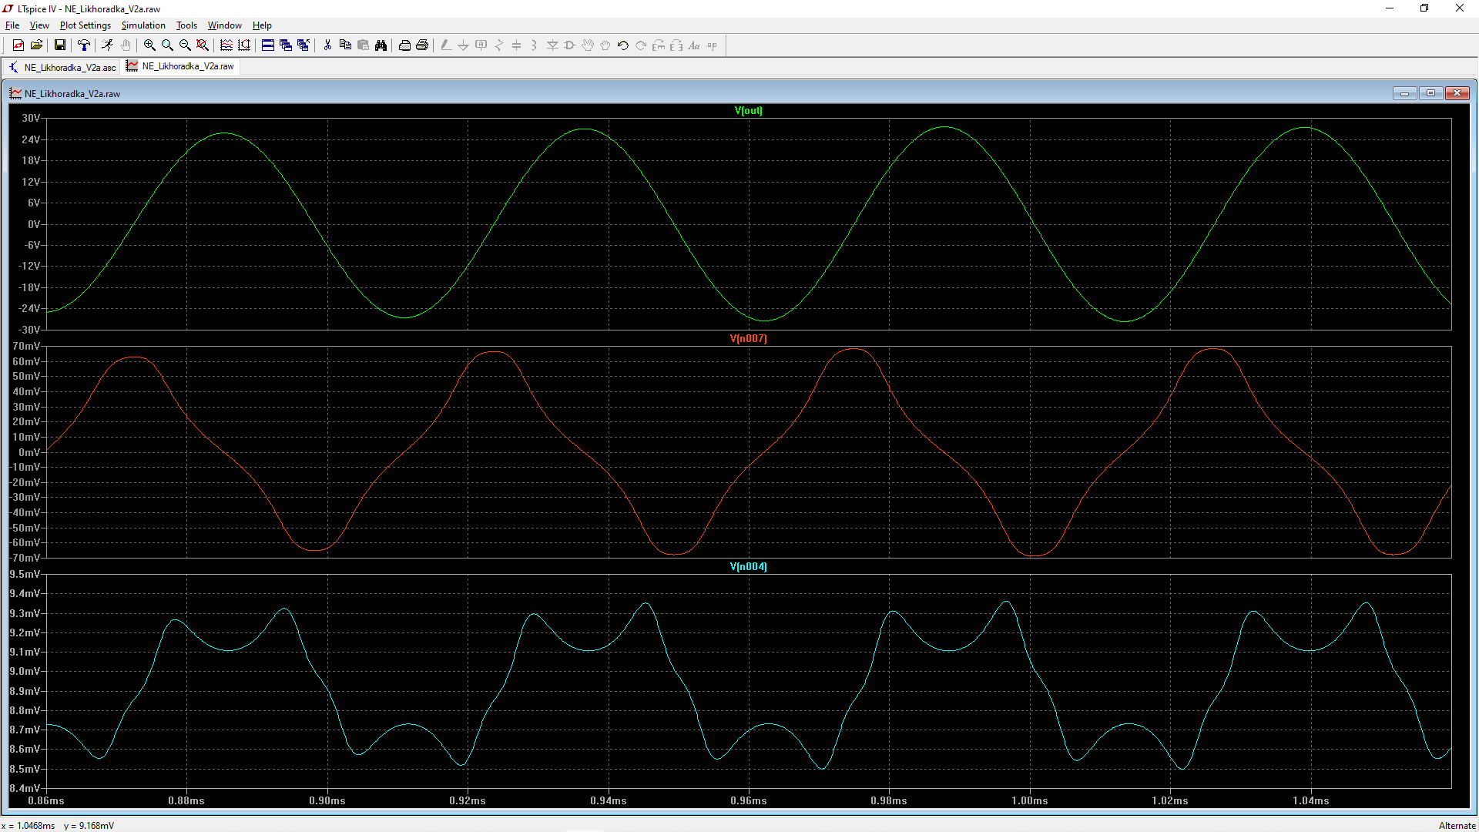1479x832 pixels.
Task: Click the Find binoculars icon
Action: pos(381,45)
